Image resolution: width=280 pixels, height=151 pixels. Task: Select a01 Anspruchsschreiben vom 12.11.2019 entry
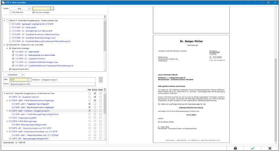coord(30,128)
